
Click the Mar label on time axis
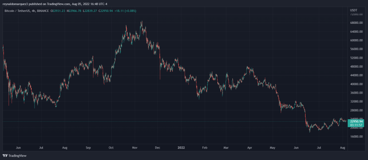point(226,148)
